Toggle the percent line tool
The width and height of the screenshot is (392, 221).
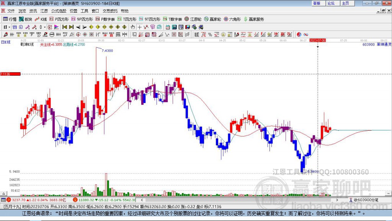pyautogui.click(x=210, y=35)
